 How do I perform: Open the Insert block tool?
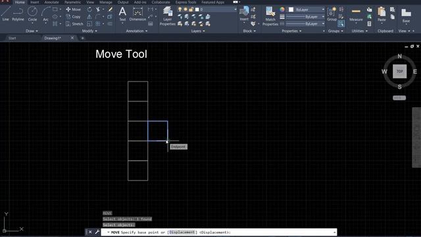(x=244, y=14)
